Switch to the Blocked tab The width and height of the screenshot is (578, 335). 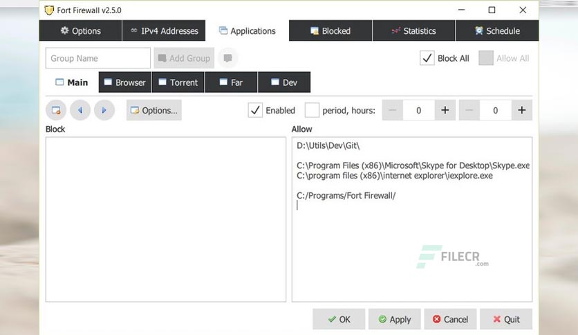click(x=330, y=30)
